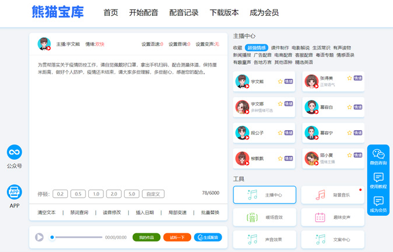Open the 公众号 icon on left sidebar

point(14,152)
